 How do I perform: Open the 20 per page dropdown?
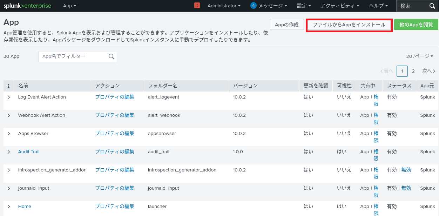coord(419,56)
